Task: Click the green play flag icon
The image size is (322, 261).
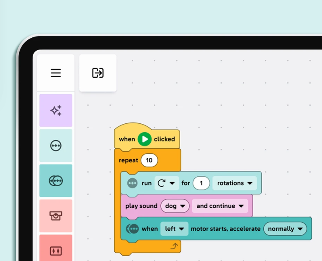Action: [x=144, y=139]
